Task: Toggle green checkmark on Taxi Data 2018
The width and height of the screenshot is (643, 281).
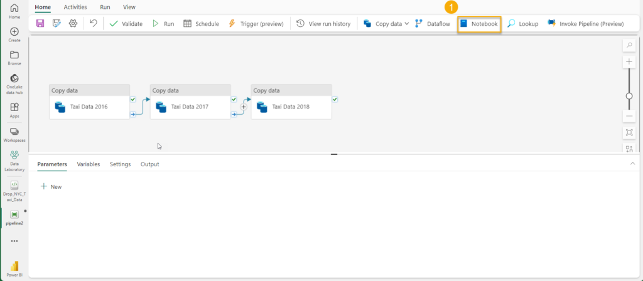Action: pyautogui.click(x=335, y=99)
